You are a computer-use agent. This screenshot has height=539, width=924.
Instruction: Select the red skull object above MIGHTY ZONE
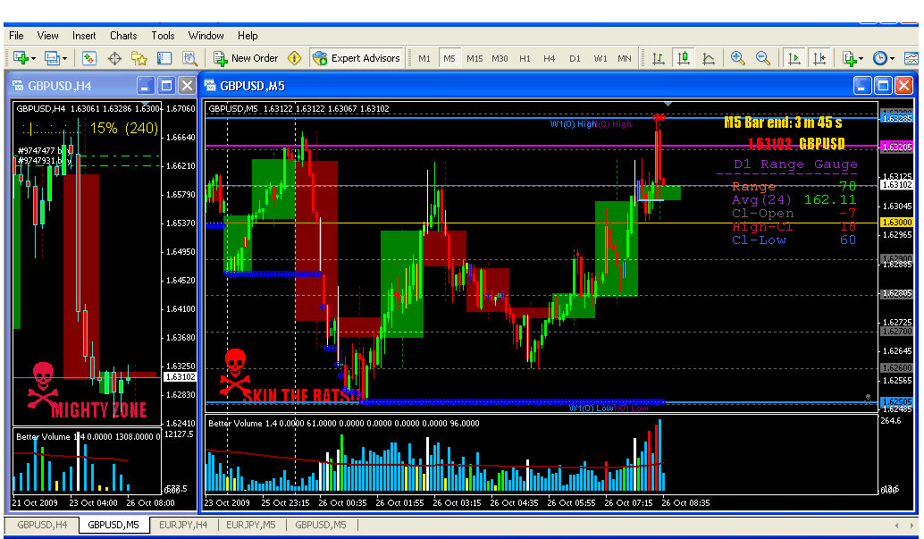pyautogui.click(x=43, y=385)
